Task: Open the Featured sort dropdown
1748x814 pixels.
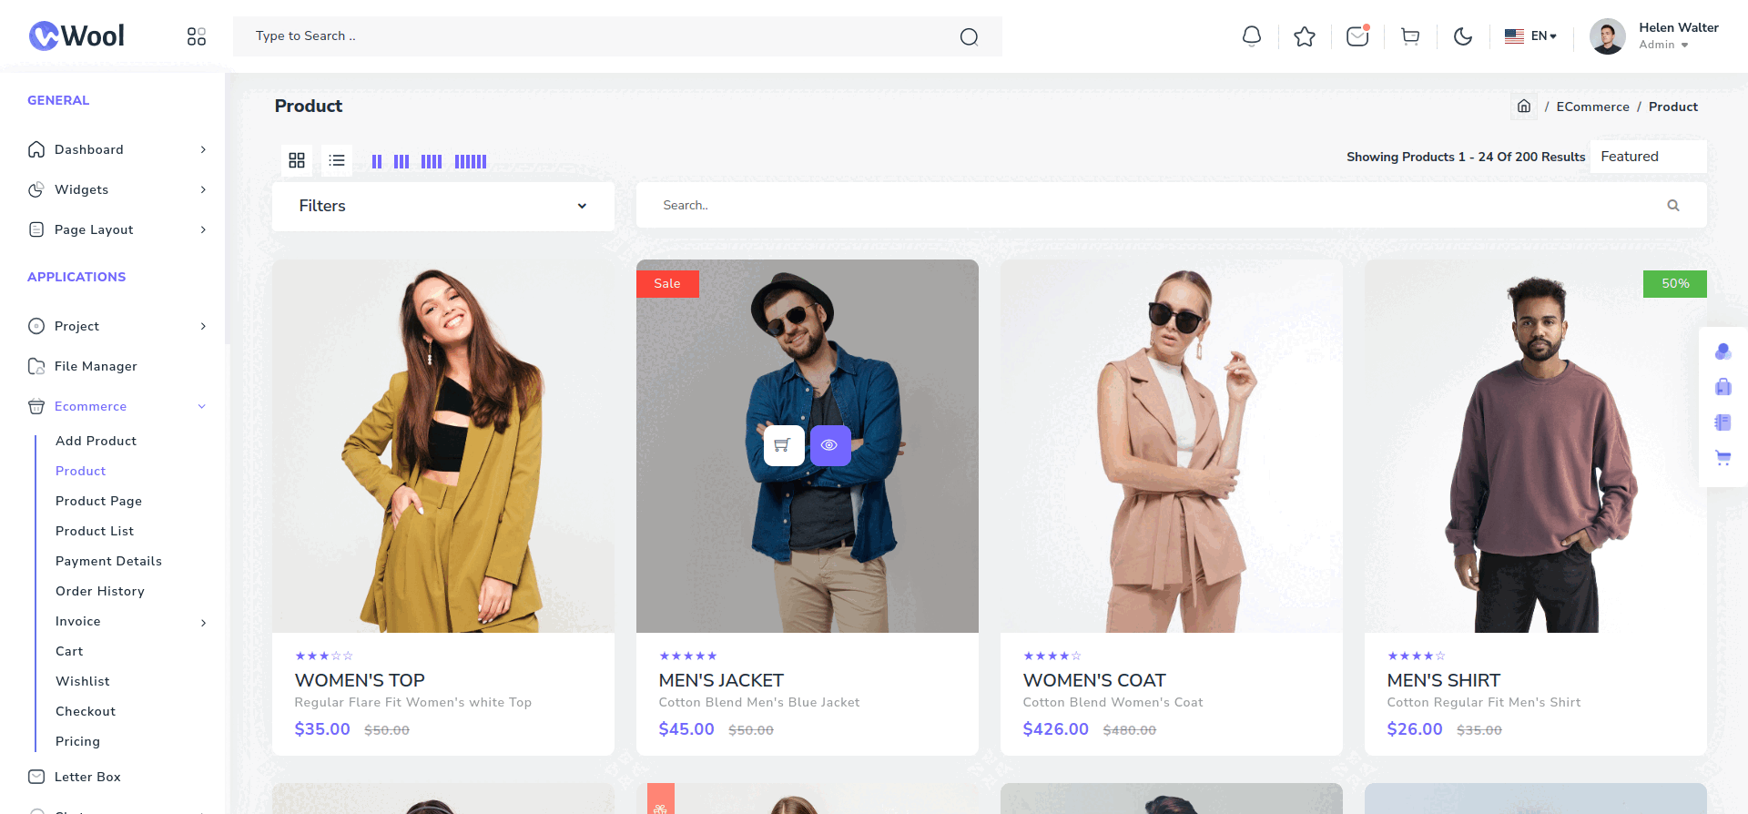Action: (x=1649, y=157)
